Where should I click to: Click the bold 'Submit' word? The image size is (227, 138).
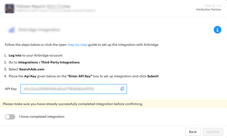(x=153, y=76)
